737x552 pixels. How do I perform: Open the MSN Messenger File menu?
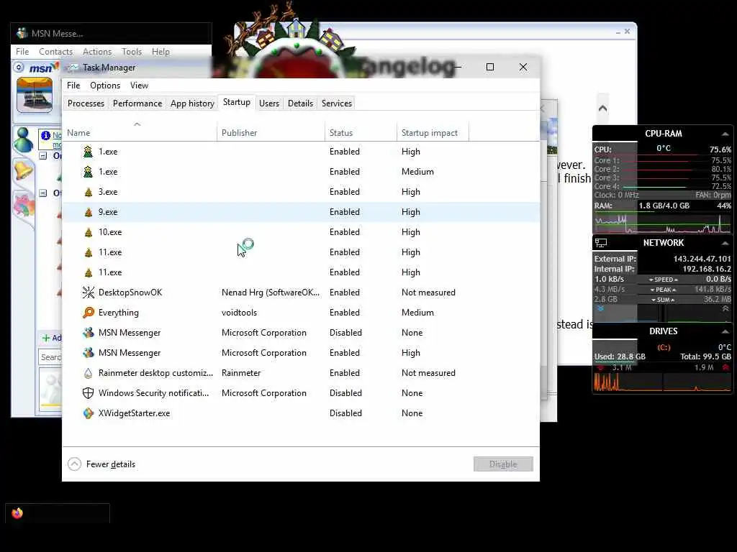point(22,52)
